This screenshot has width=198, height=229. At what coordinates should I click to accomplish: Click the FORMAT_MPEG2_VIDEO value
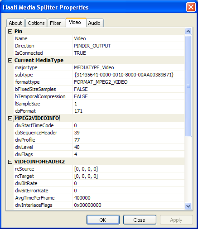click(x=101, y=82)
